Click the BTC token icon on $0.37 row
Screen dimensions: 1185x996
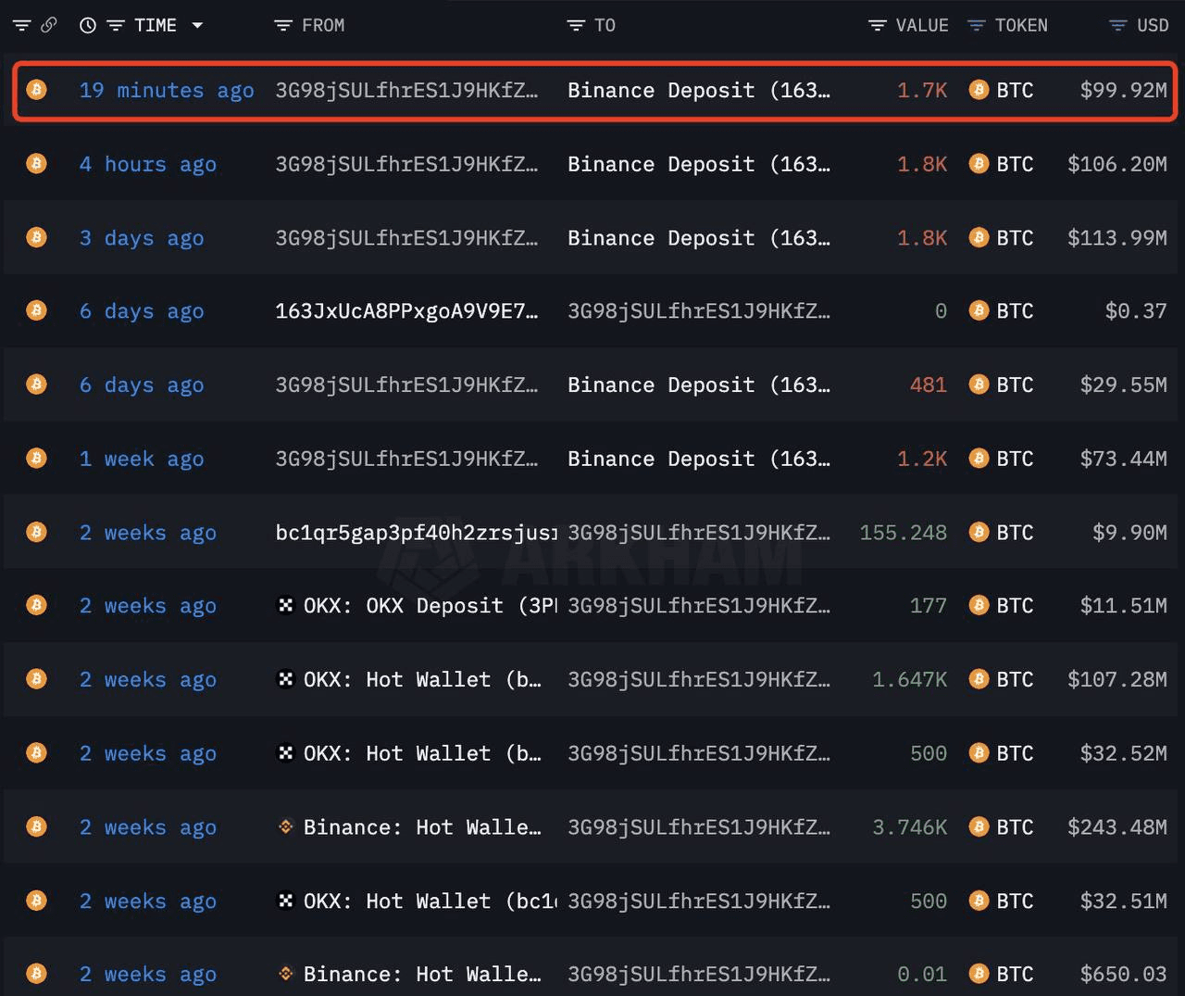tap(979, 311)
